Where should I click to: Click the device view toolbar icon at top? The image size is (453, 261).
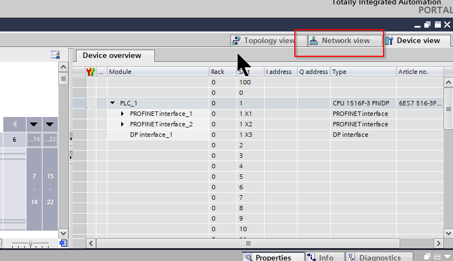(55, 55)
